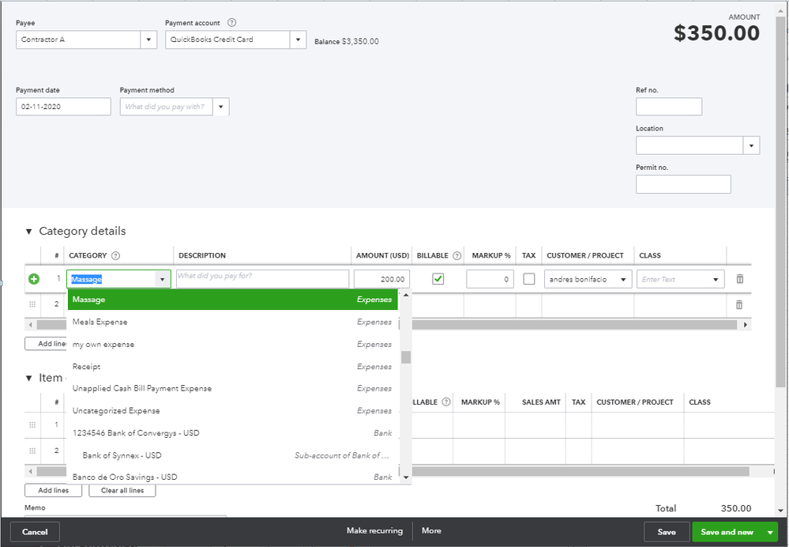Grab the drag handle of item line 2

point(32,451)
